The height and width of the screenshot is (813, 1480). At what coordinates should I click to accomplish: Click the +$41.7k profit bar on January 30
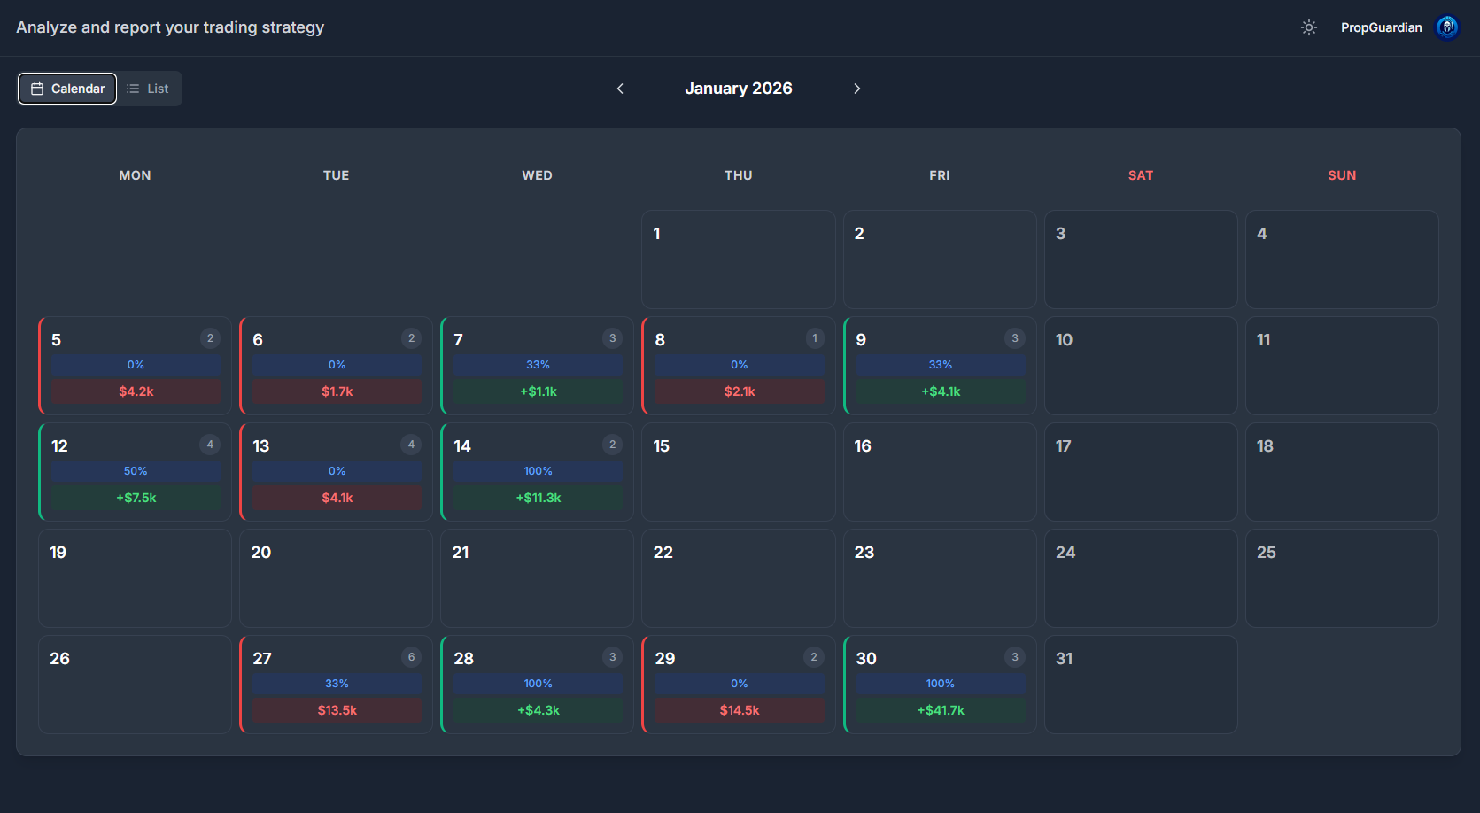[940, 709]
